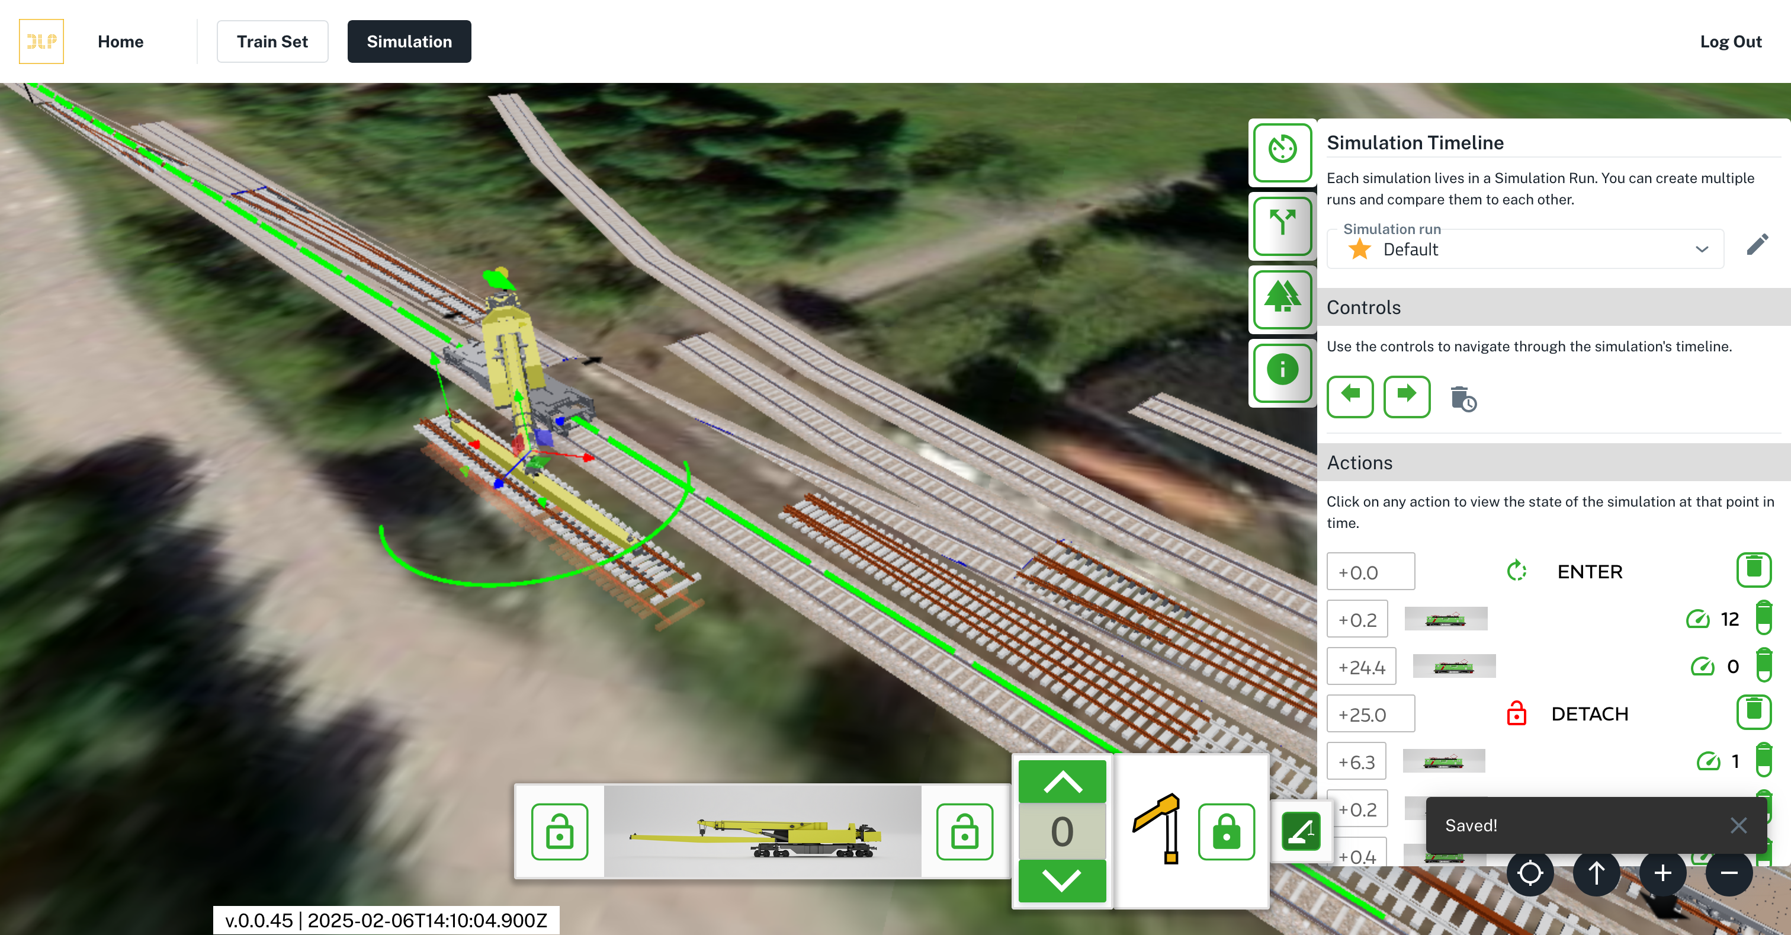The width and height of the screenshot is (1791, 935).
Task: Click the version and timestamp label
Action: [386, 920]
